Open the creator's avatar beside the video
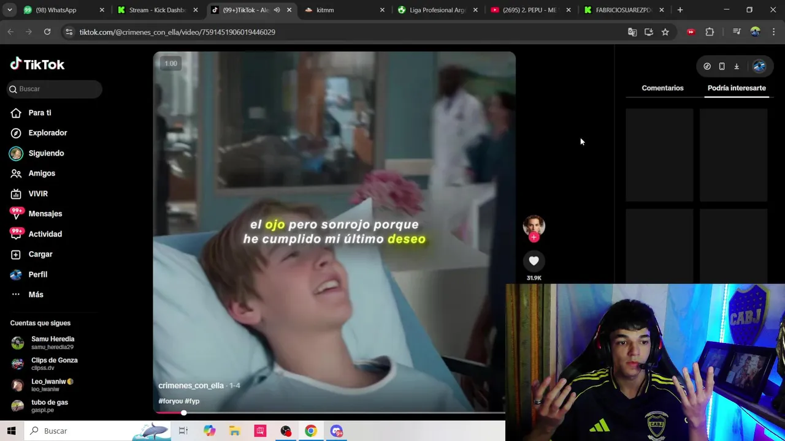 (534, 225)
